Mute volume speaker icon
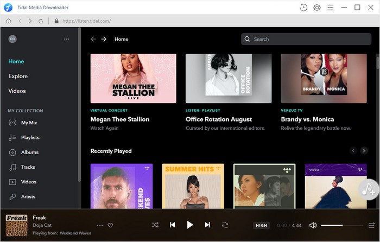This screenshot has width=380, height=242. click(313, 225)
